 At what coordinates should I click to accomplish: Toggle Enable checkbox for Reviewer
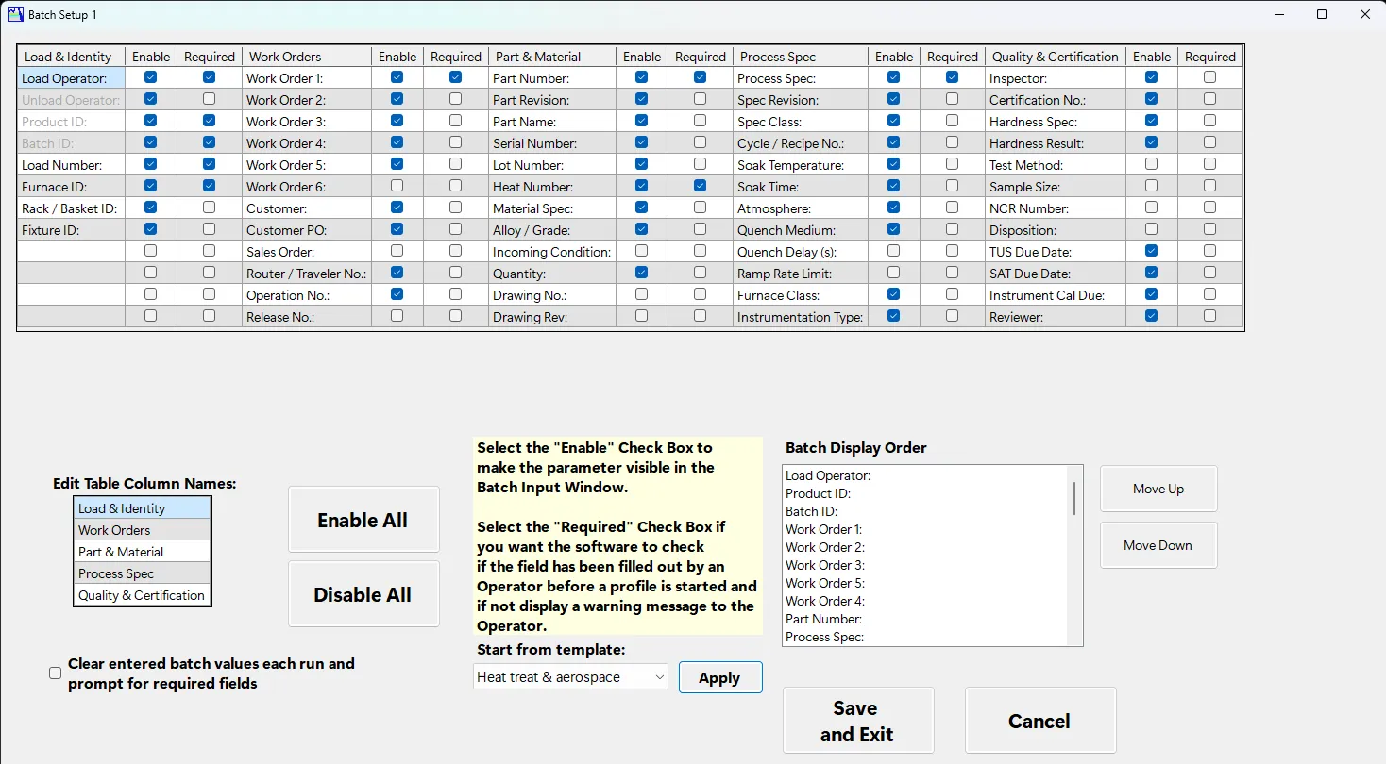click(x=1151, y=316)
